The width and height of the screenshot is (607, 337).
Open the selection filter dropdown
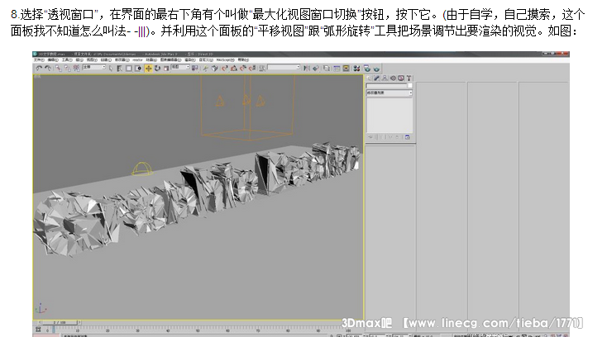point(94,67)
